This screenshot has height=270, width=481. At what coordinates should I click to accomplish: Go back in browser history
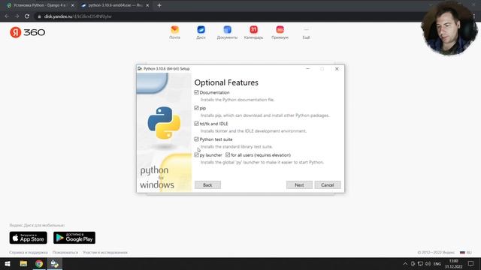coord(7,16)
